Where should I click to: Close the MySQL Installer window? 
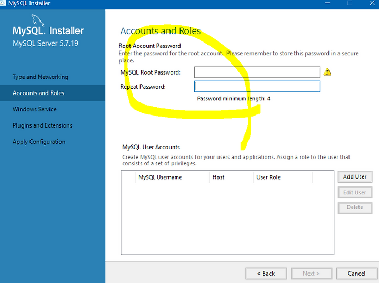pyautogui.click(x=372, y=3)
